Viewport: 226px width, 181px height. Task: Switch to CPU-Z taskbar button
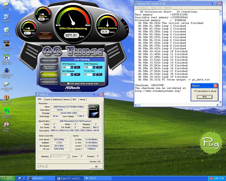tap(98, 178)
